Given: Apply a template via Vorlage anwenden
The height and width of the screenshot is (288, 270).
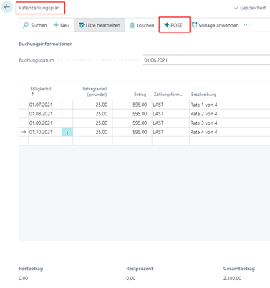Looking at the screenshot, I should pos(216,25).
